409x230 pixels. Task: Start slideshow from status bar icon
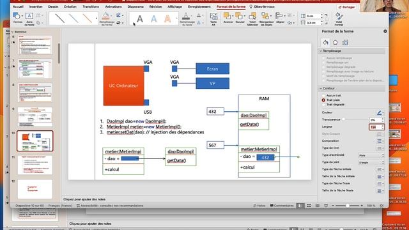(326, 206)
